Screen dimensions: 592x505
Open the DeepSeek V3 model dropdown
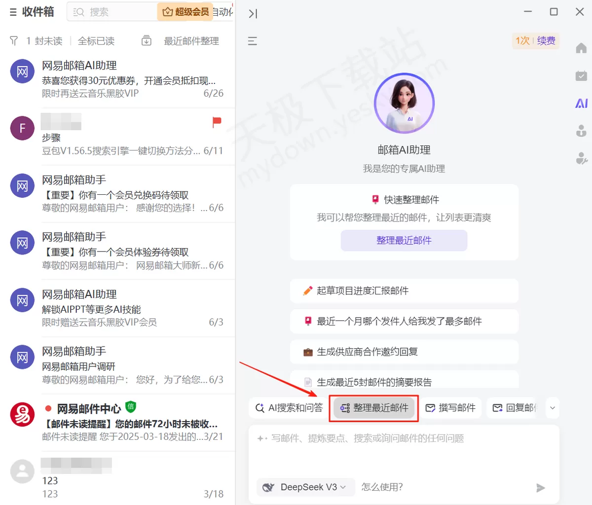tap(306, 487)
